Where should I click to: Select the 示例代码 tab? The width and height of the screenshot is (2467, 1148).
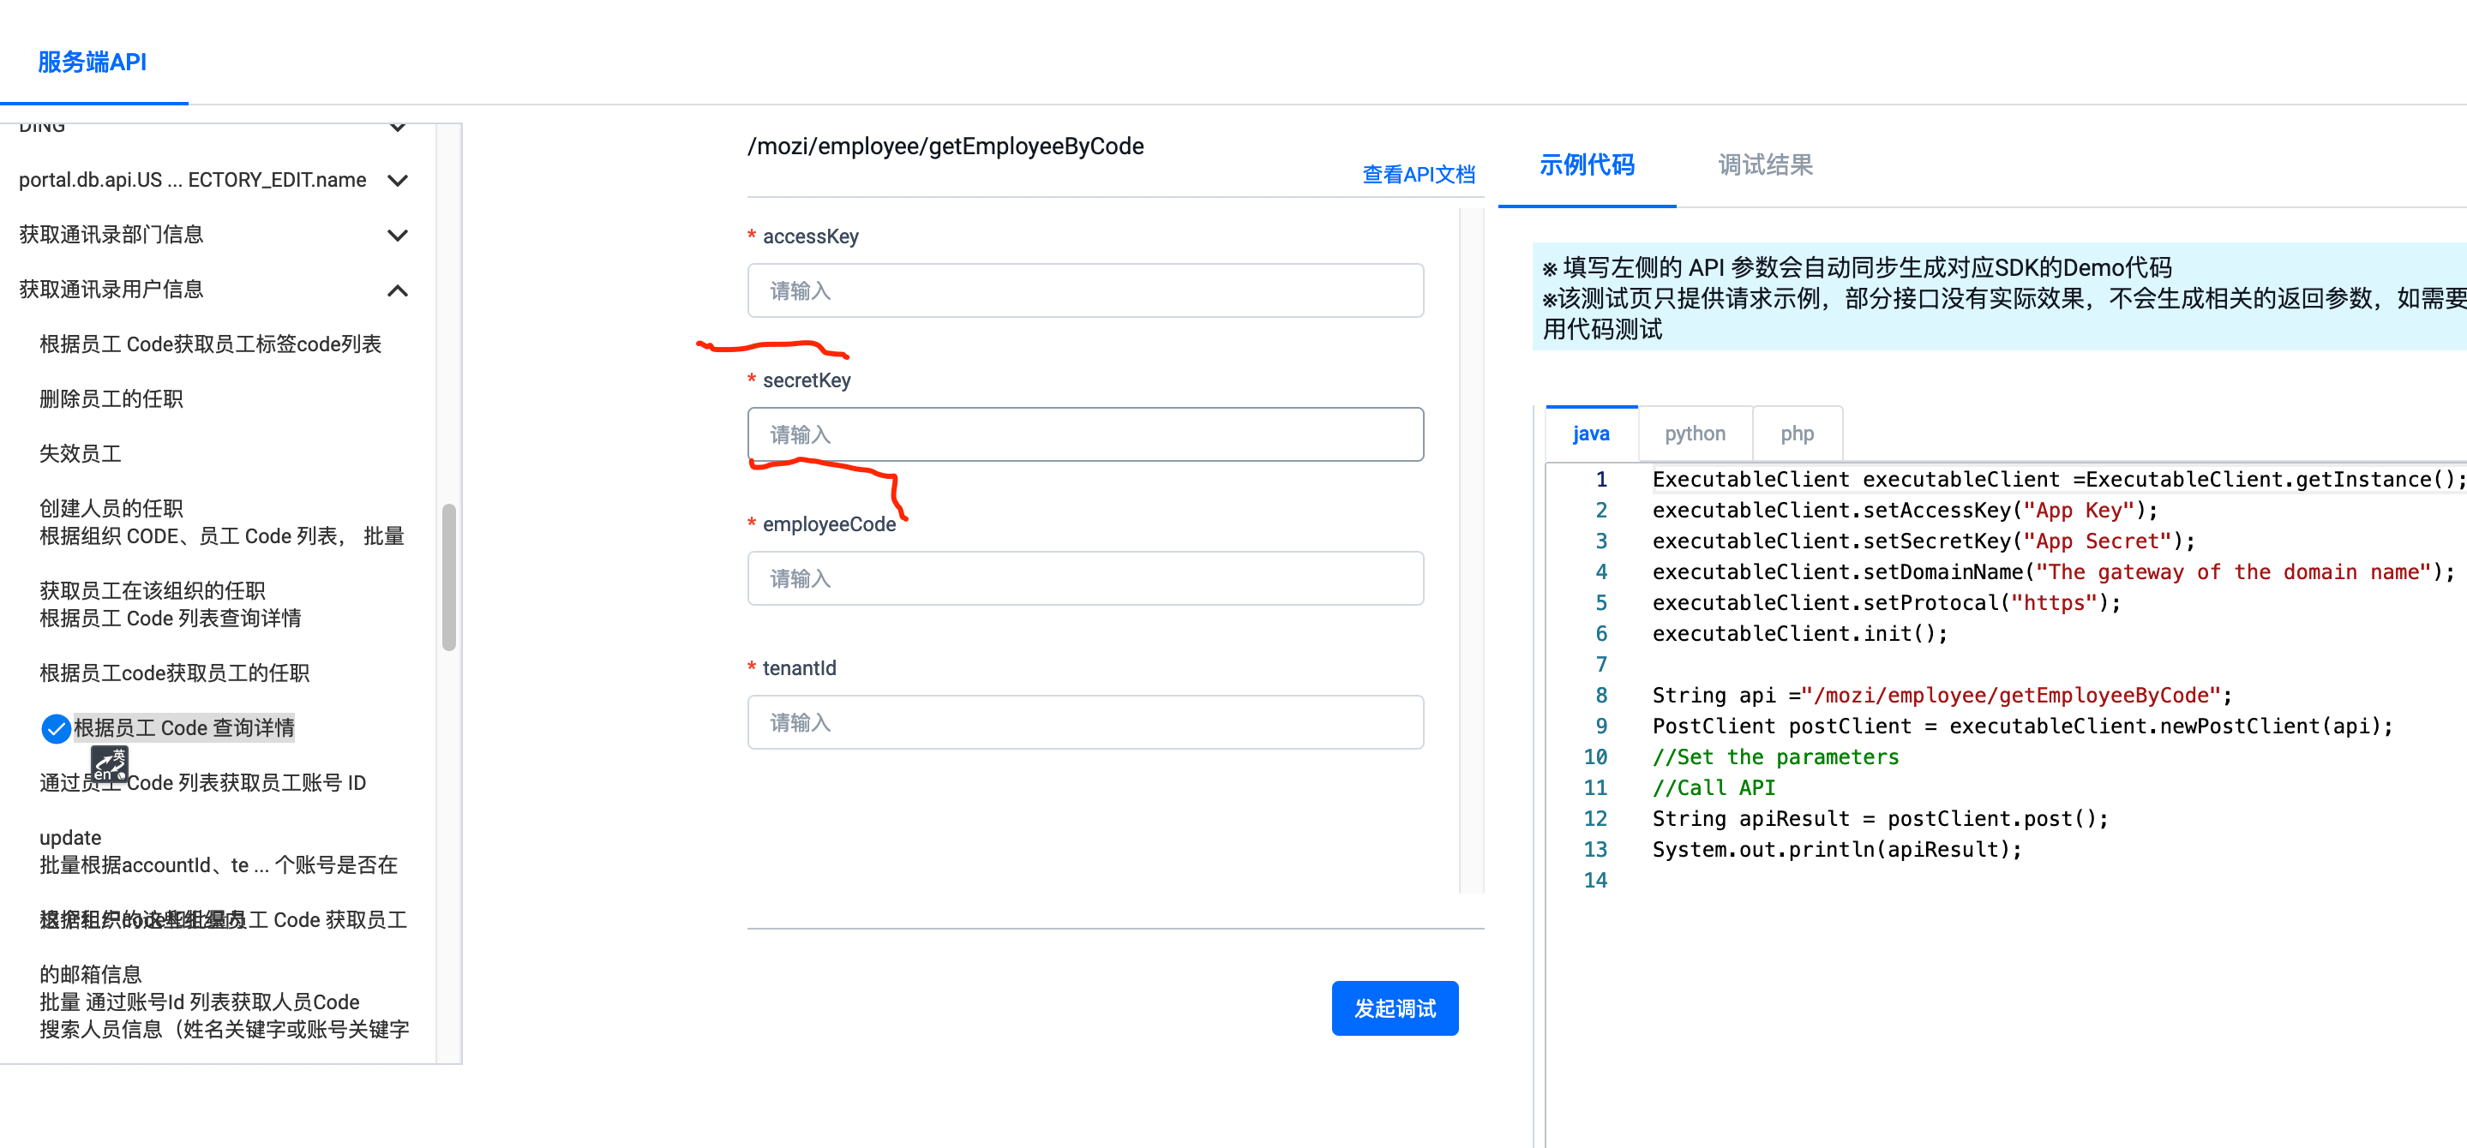tap(1586, 164)
